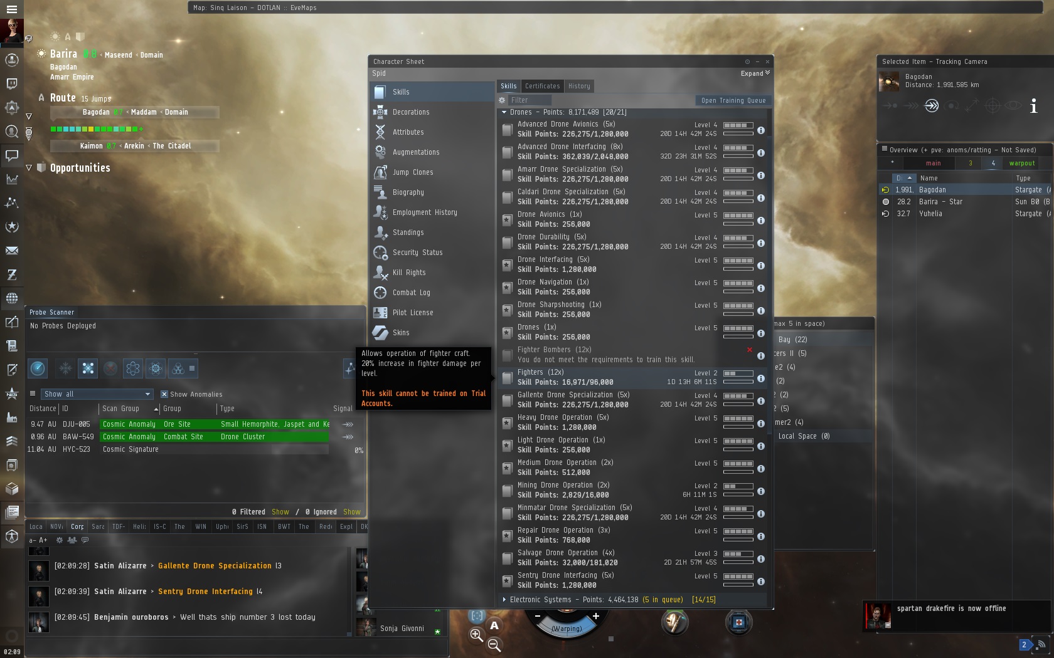
Task: Open Security Status in Character Sheet
Action: (x=432, y=253)
